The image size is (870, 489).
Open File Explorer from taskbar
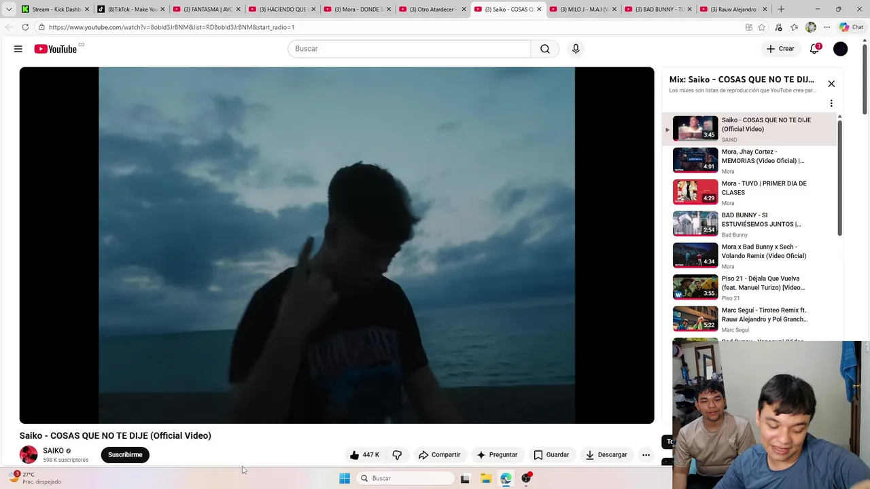pyautogui.click(x=486, y=478)
